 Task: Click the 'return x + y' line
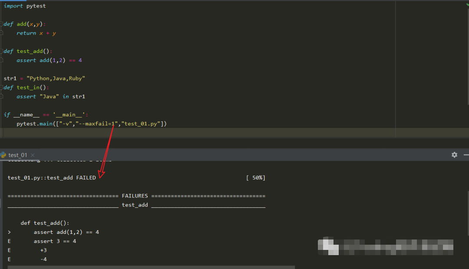click(36, 33)
